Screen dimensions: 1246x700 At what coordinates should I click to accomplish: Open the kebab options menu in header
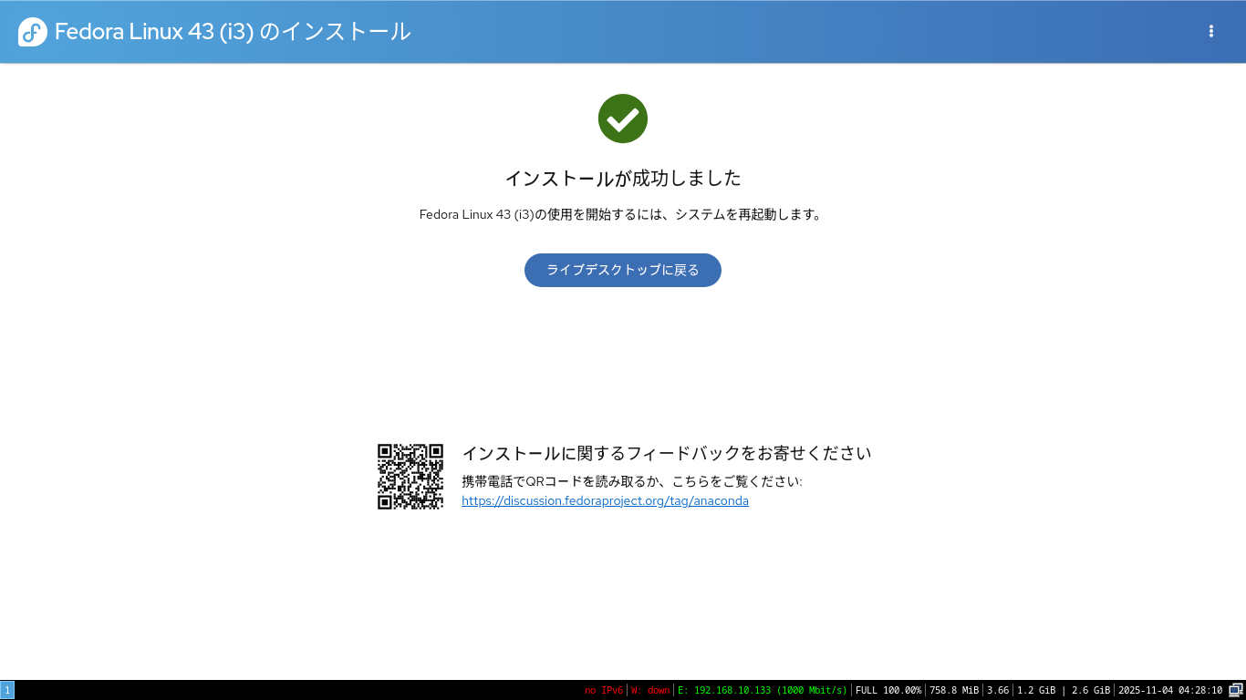click(1211, 31)
